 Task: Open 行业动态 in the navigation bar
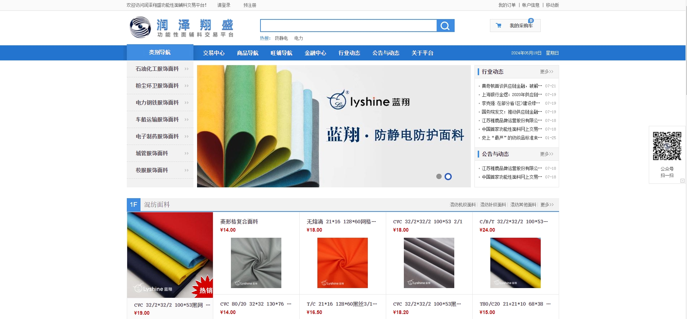(349, 53)
